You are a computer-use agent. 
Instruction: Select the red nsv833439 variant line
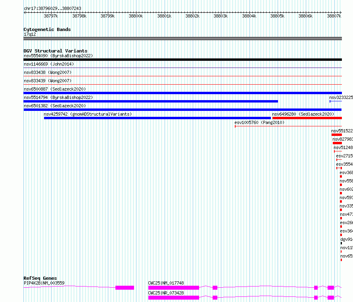(x=182, y=84)
